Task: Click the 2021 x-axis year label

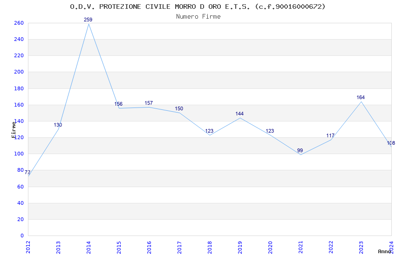Action: (x=300, y=247)
